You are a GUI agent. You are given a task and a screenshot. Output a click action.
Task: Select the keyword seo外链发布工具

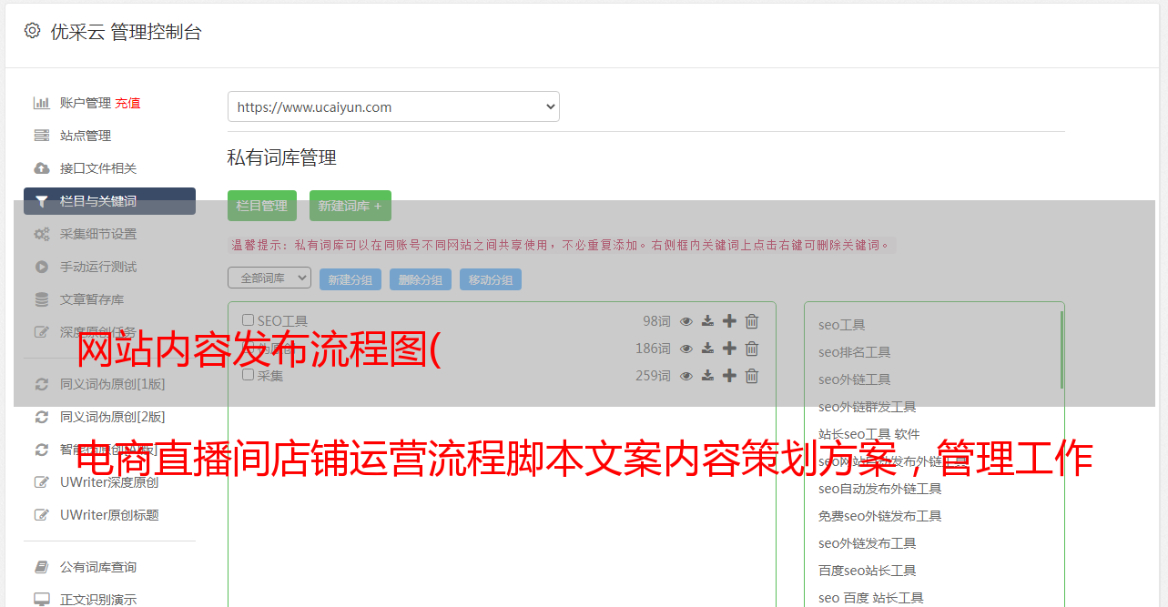(x=868, y=543)
